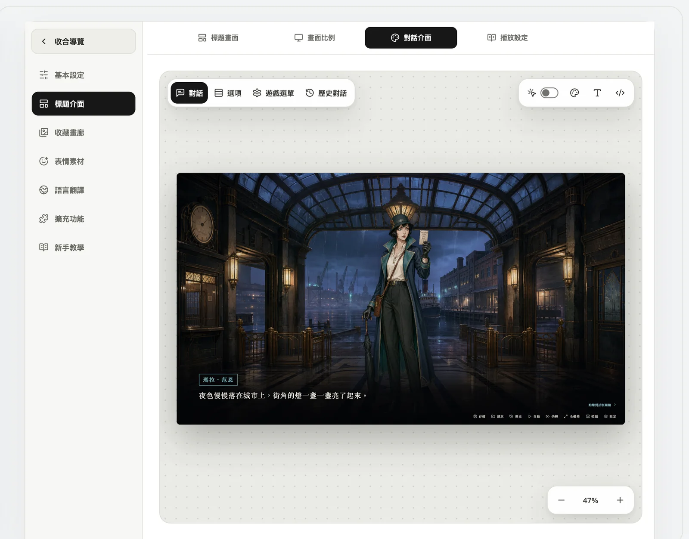Show the 選項 preview mode
The image size is (689, 539).
tap(228, 93)
